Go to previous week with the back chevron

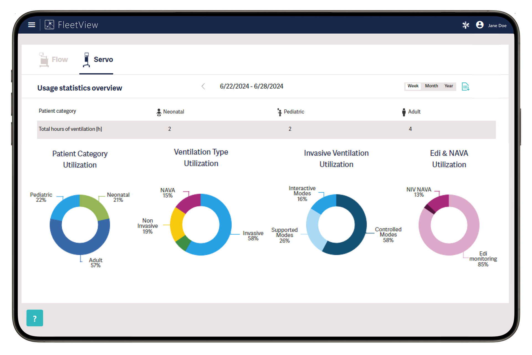pos(203,86)
